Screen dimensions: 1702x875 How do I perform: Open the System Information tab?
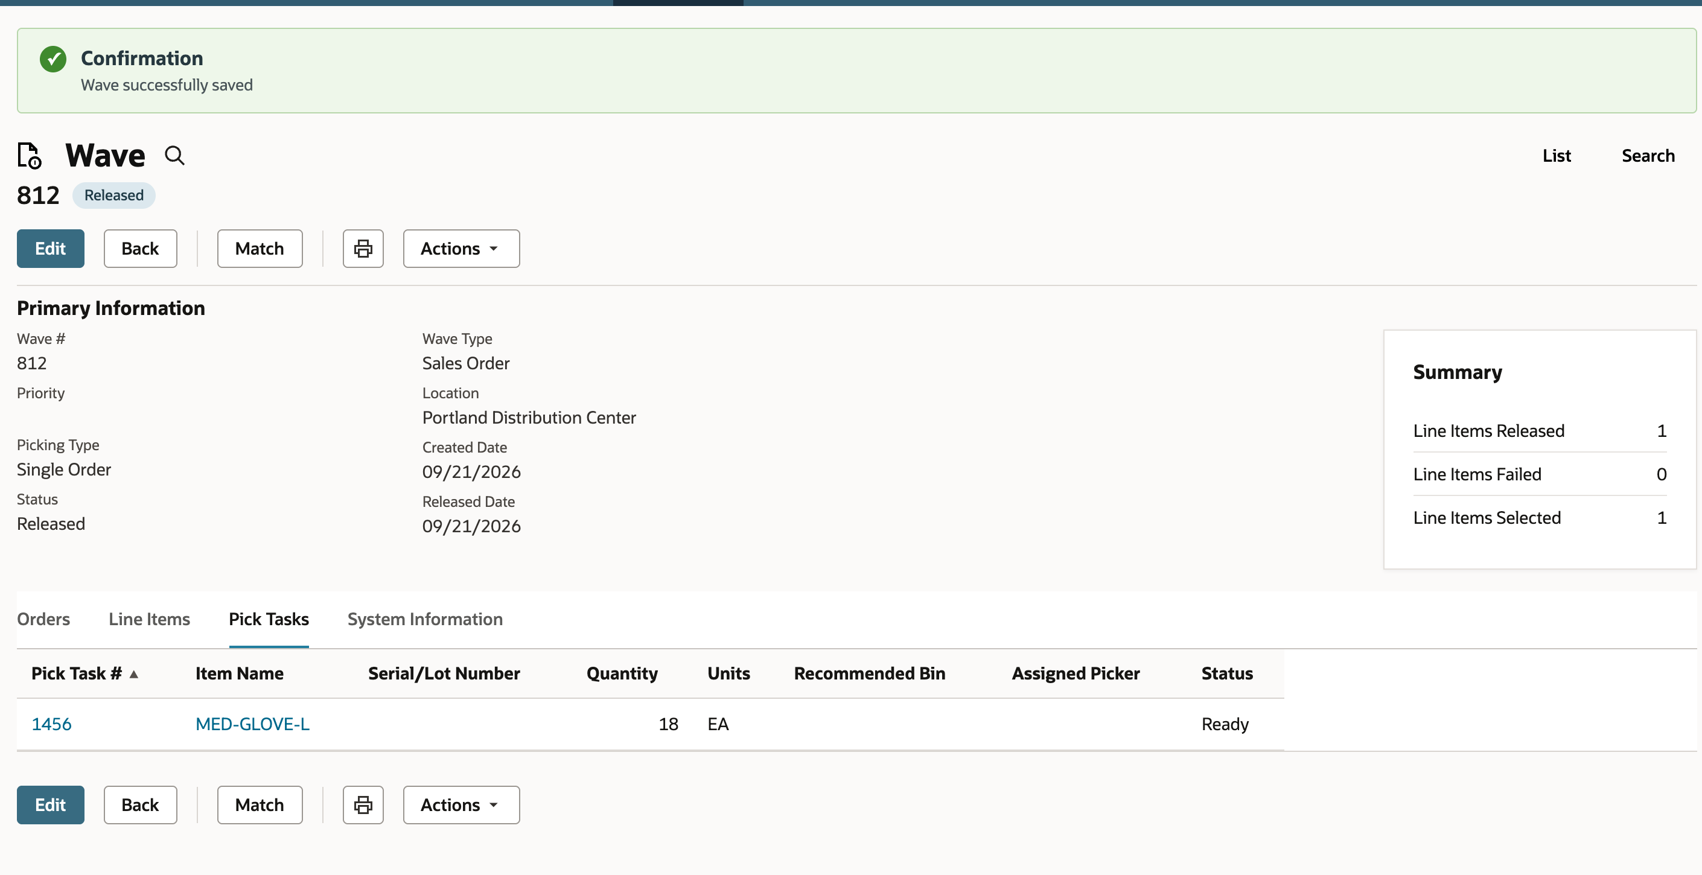click(x=425, y=619)
